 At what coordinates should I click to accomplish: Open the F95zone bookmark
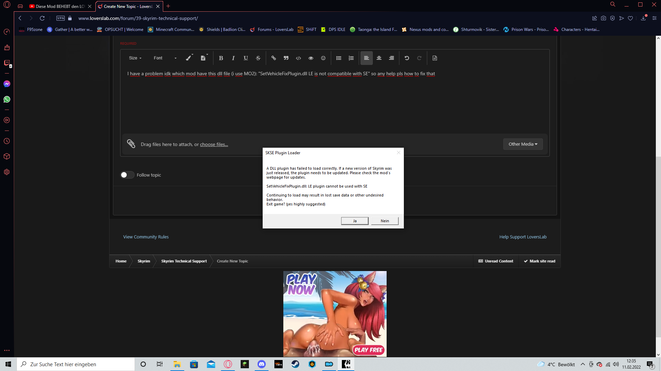point(31,30)
